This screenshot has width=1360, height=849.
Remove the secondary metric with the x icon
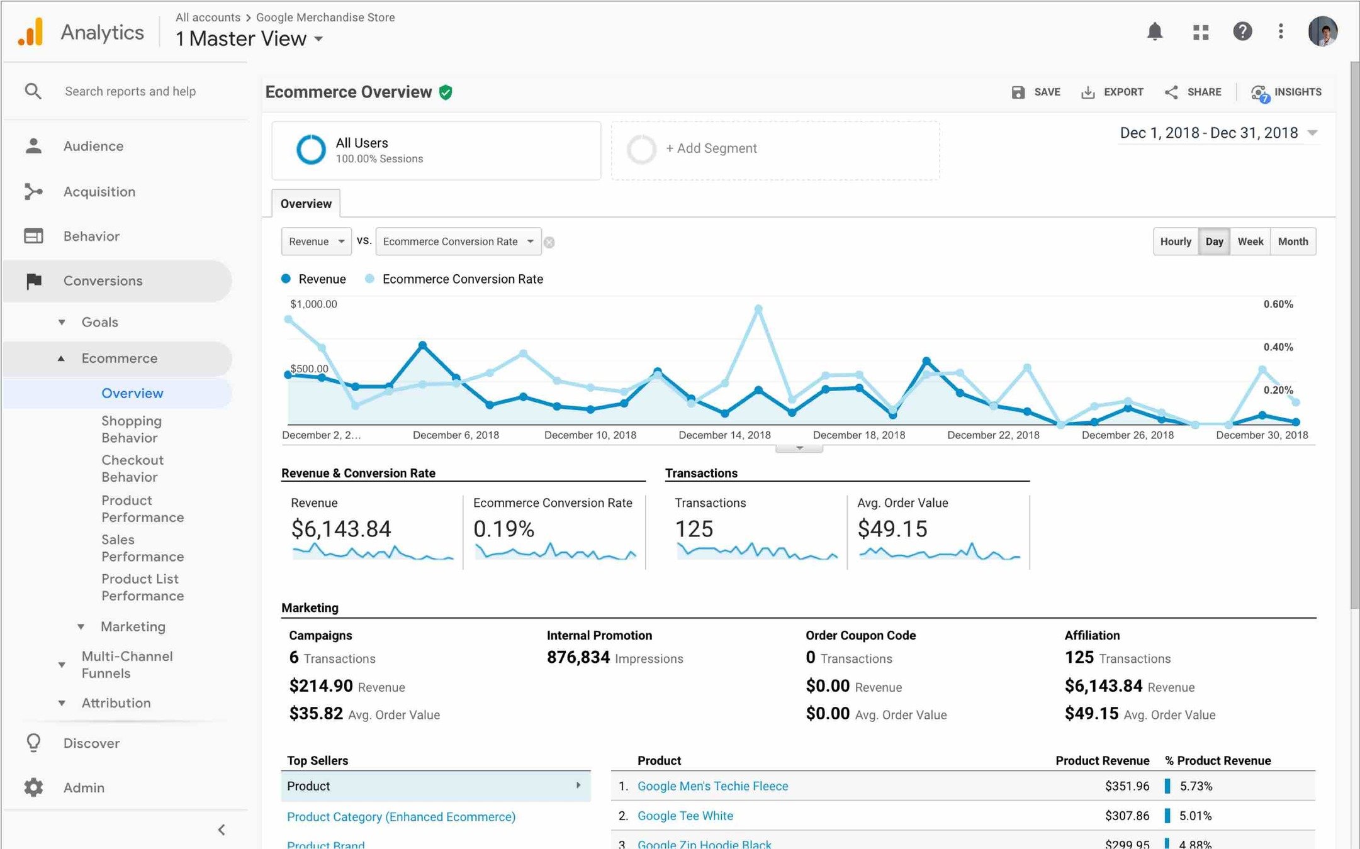549,242
